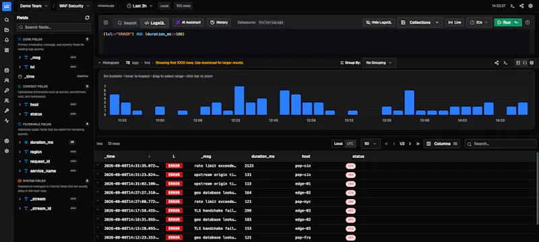Viewport: 539px width, 242px height.
Task: Expand the _msg field
Action: [x=20, y=58]
